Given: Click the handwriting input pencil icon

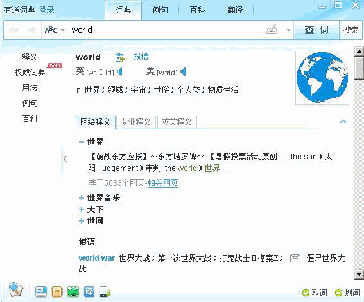Looking at the screenshot, I should 272,30.
